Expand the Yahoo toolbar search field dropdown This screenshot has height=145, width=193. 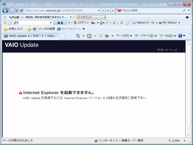pyautogui.click(x=51, y=23)
